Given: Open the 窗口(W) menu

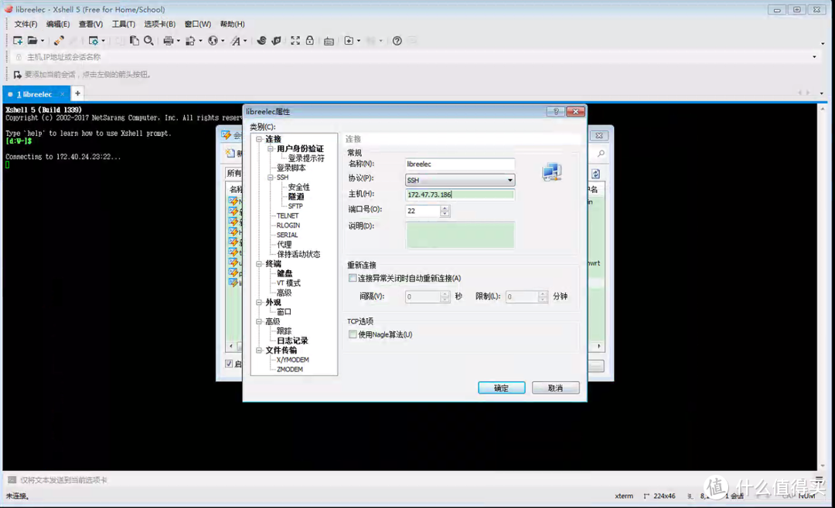Looking at the screenshot, I should point(198,24).
